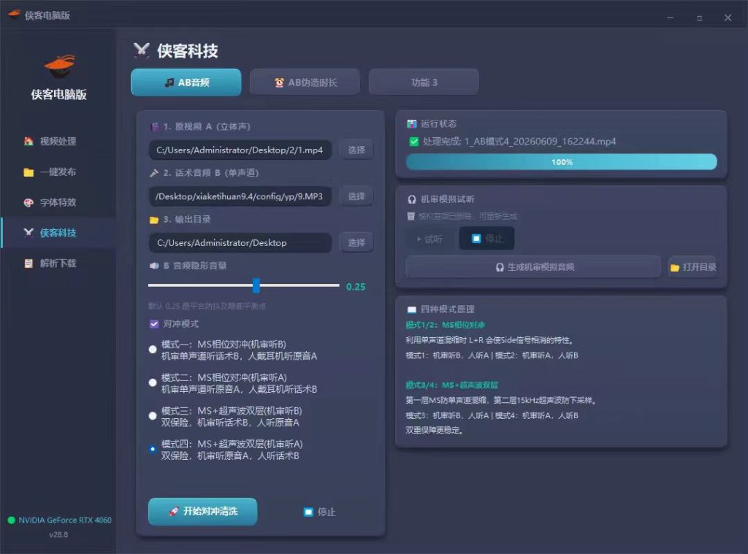Click the folder icon beside 一键发布
The height and width of the screenshot is (554, 748).
28,172
